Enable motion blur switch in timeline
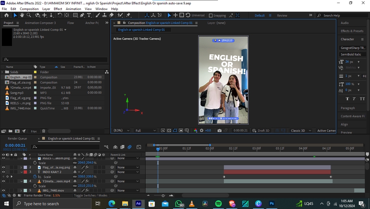Image resolution: width=370 pixels, height=209 pixels. (x=129, y=147)
